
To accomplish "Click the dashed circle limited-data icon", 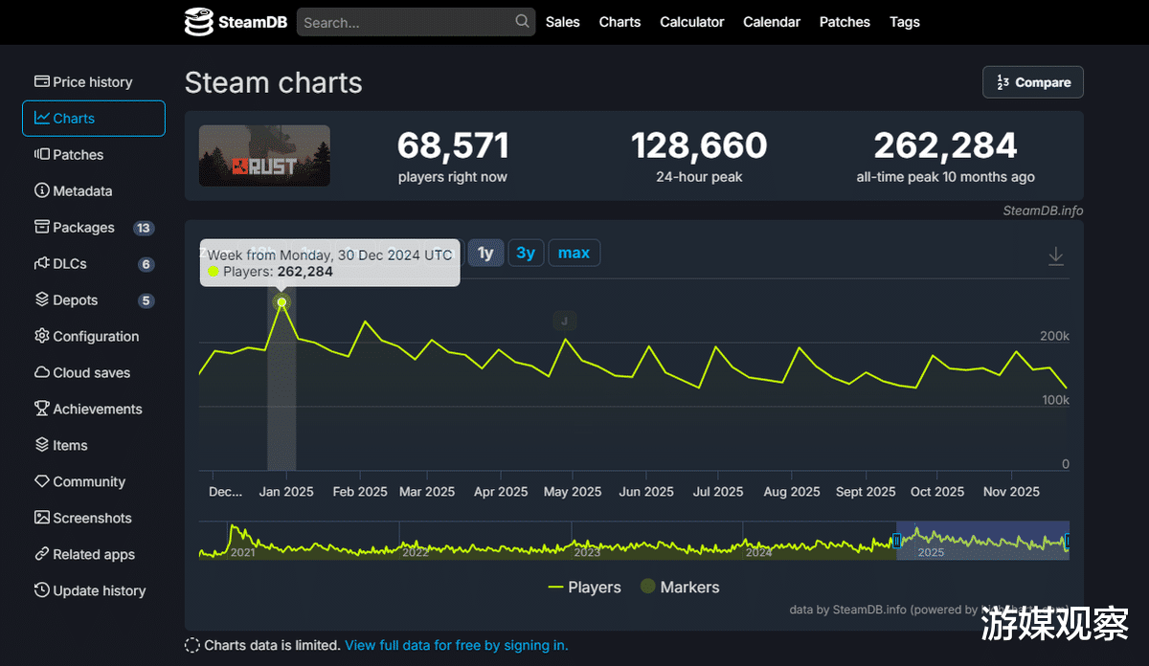I will pos(192,646).
